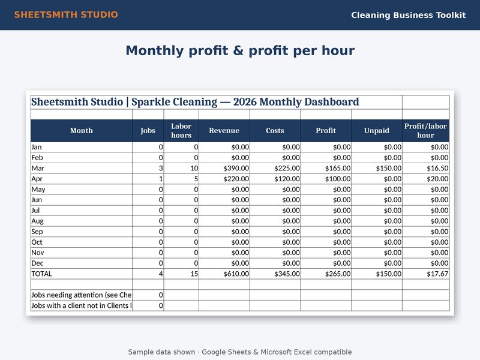The image size is (480, 360).
Task: Click the Dec month cell
Action: 82,263
